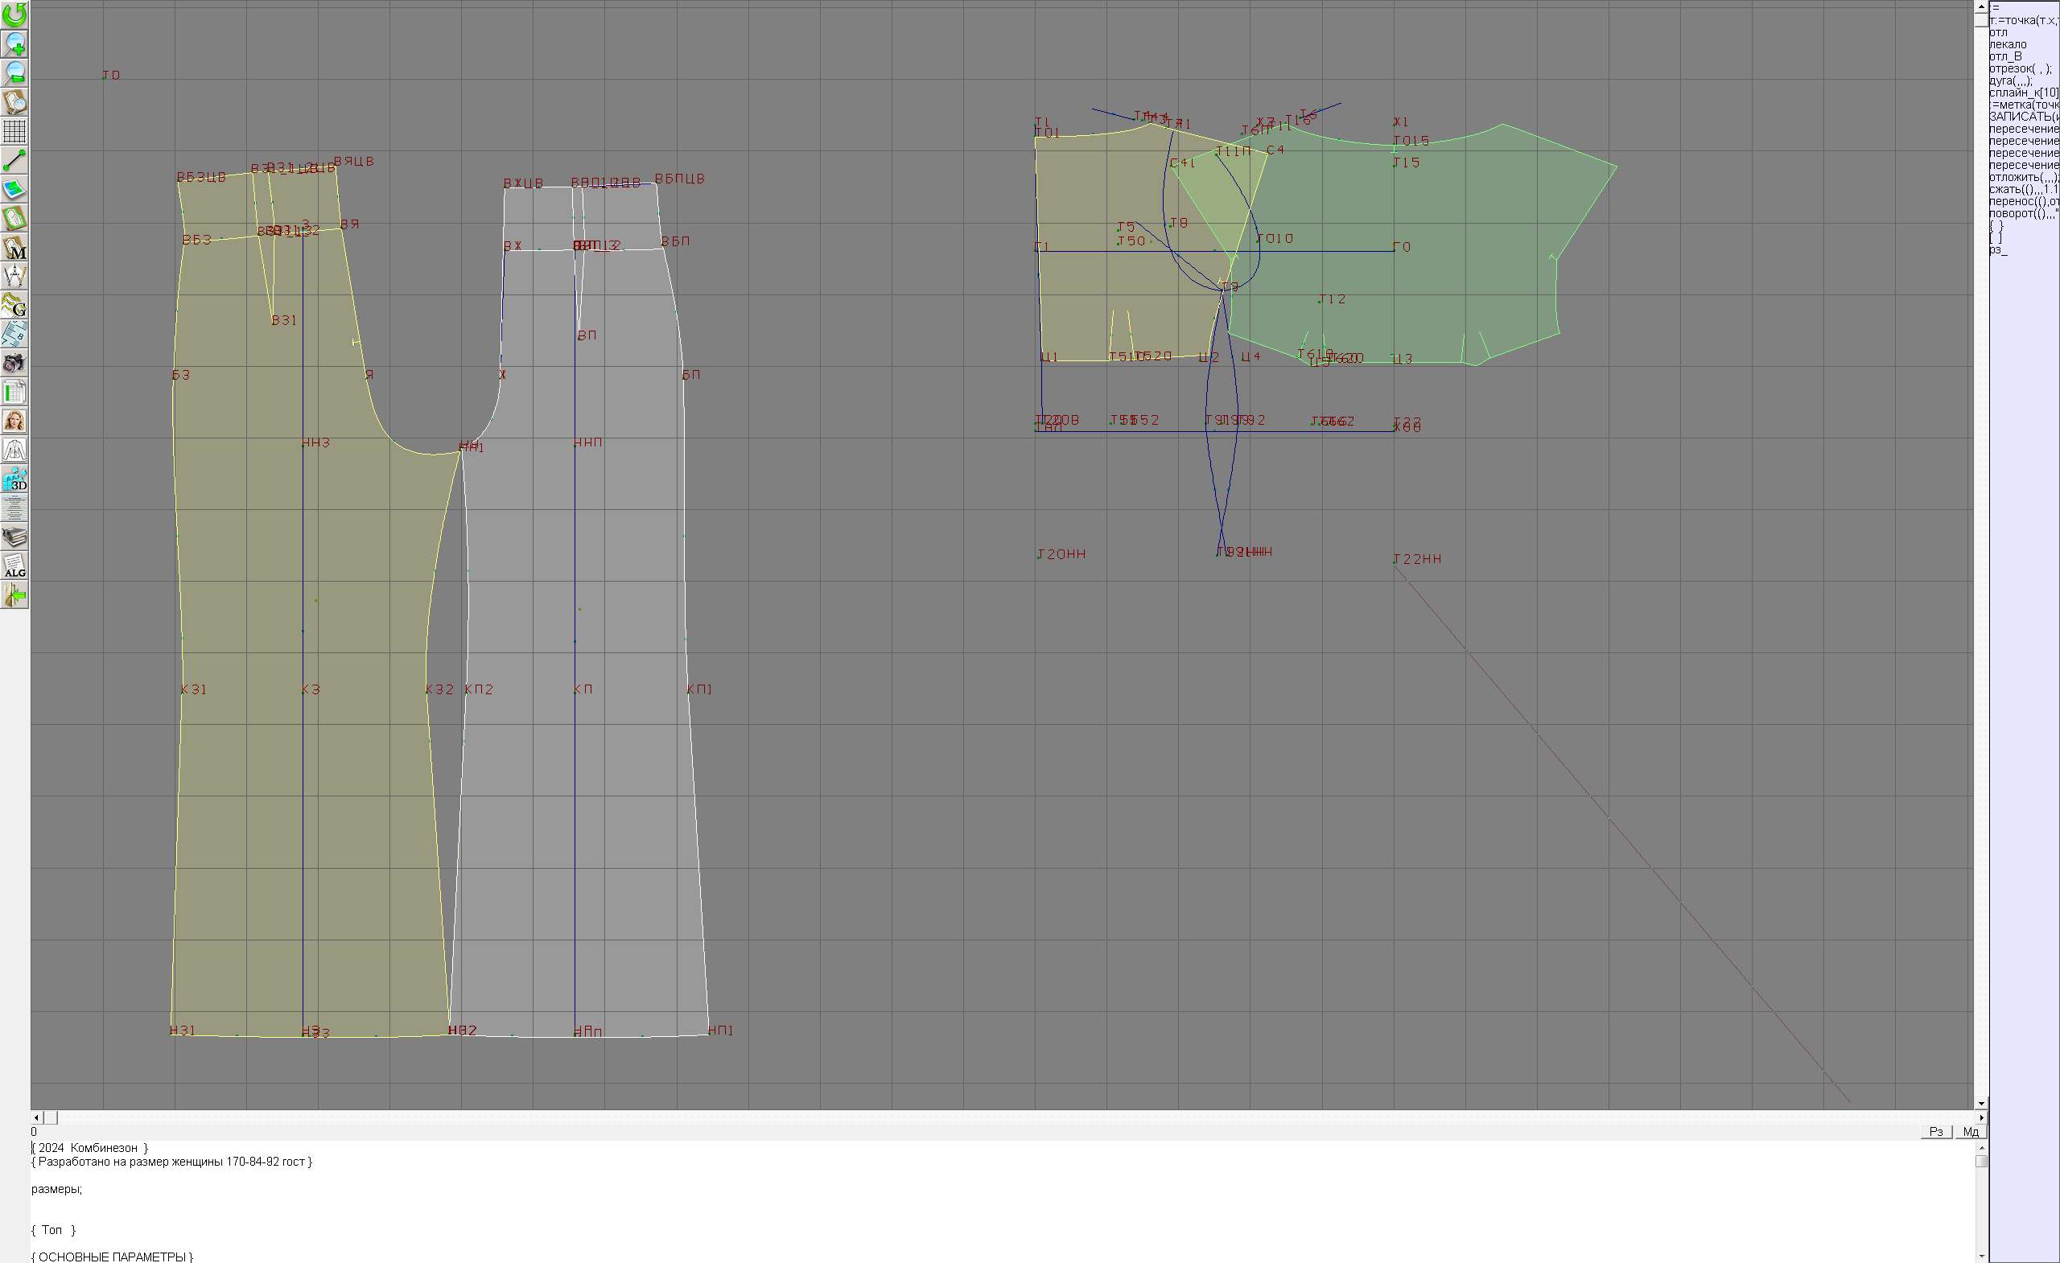Open the grading G icon tool
This screenshot has width=2060, height=1263.
pyautogui.click(x=14, y=305)
